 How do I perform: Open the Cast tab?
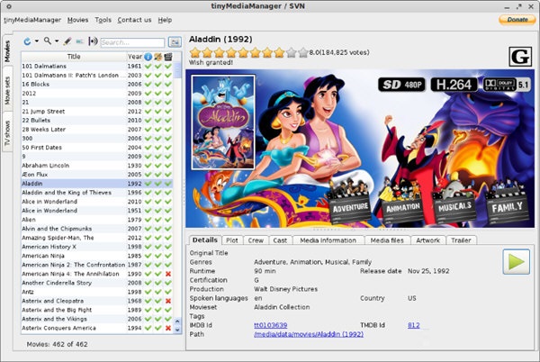(x=280, y=240)
